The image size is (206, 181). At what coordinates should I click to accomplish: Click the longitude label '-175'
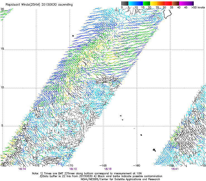coord(36,165)
